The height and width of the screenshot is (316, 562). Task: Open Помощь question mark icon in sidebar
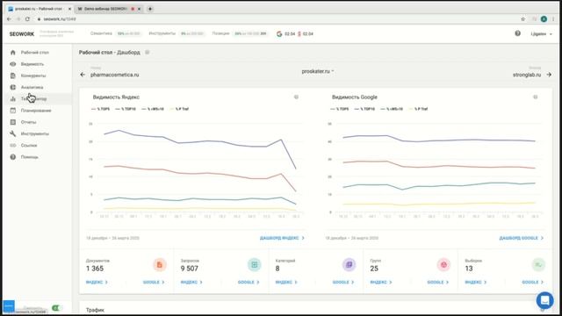coord(13,157)
